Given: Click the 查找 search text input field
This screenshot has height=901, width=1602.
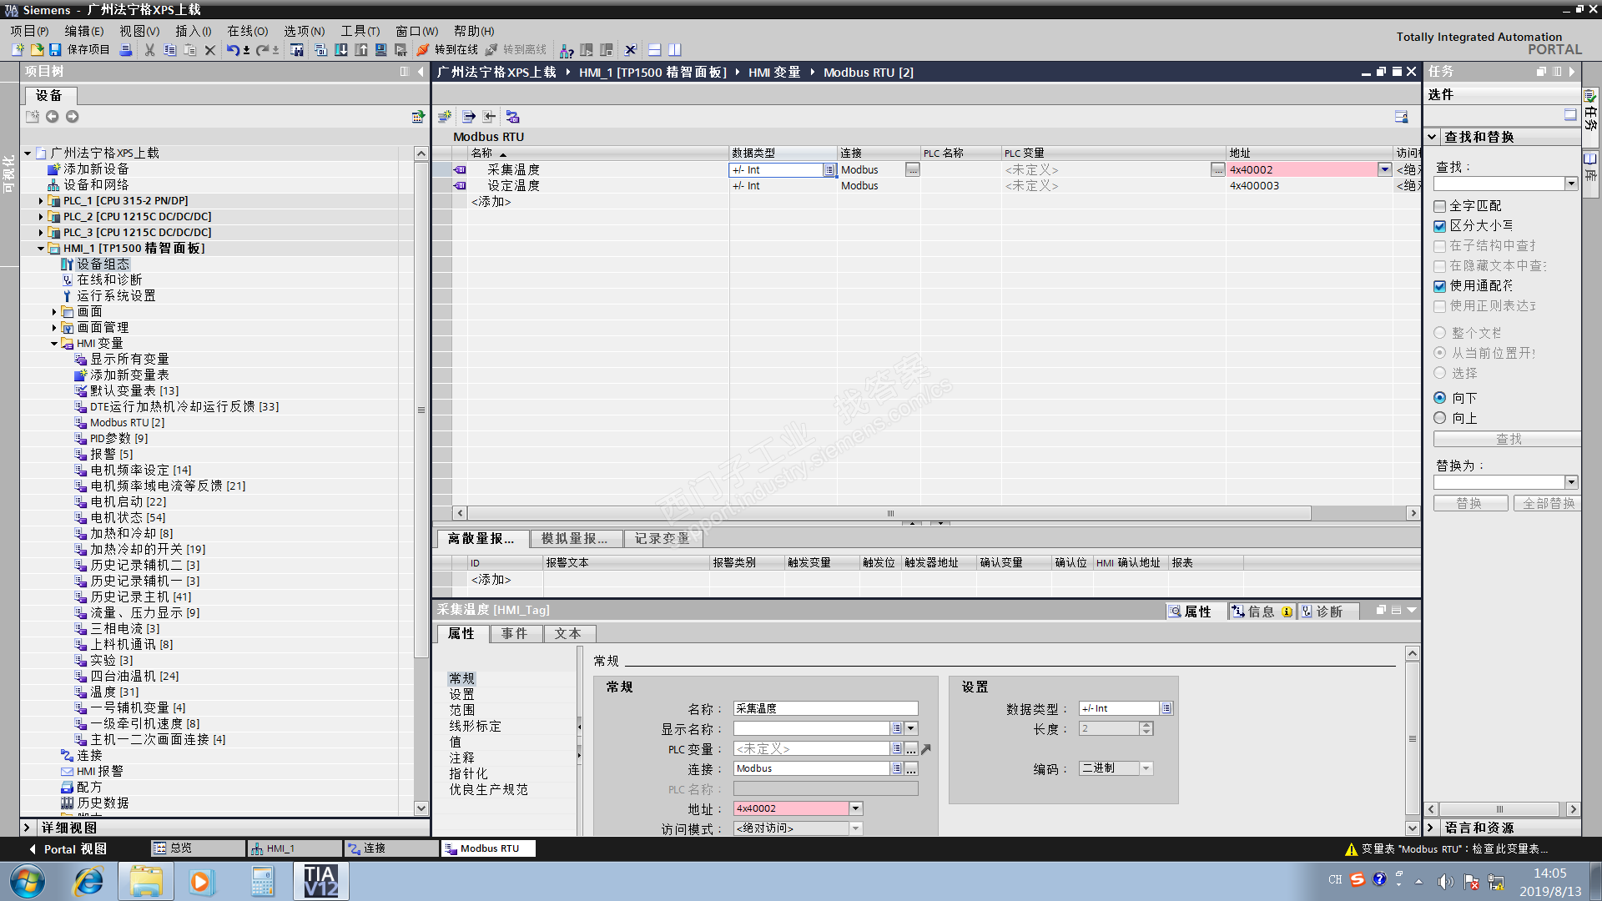Looking at the screenshot, I should tap(1499, 184).
